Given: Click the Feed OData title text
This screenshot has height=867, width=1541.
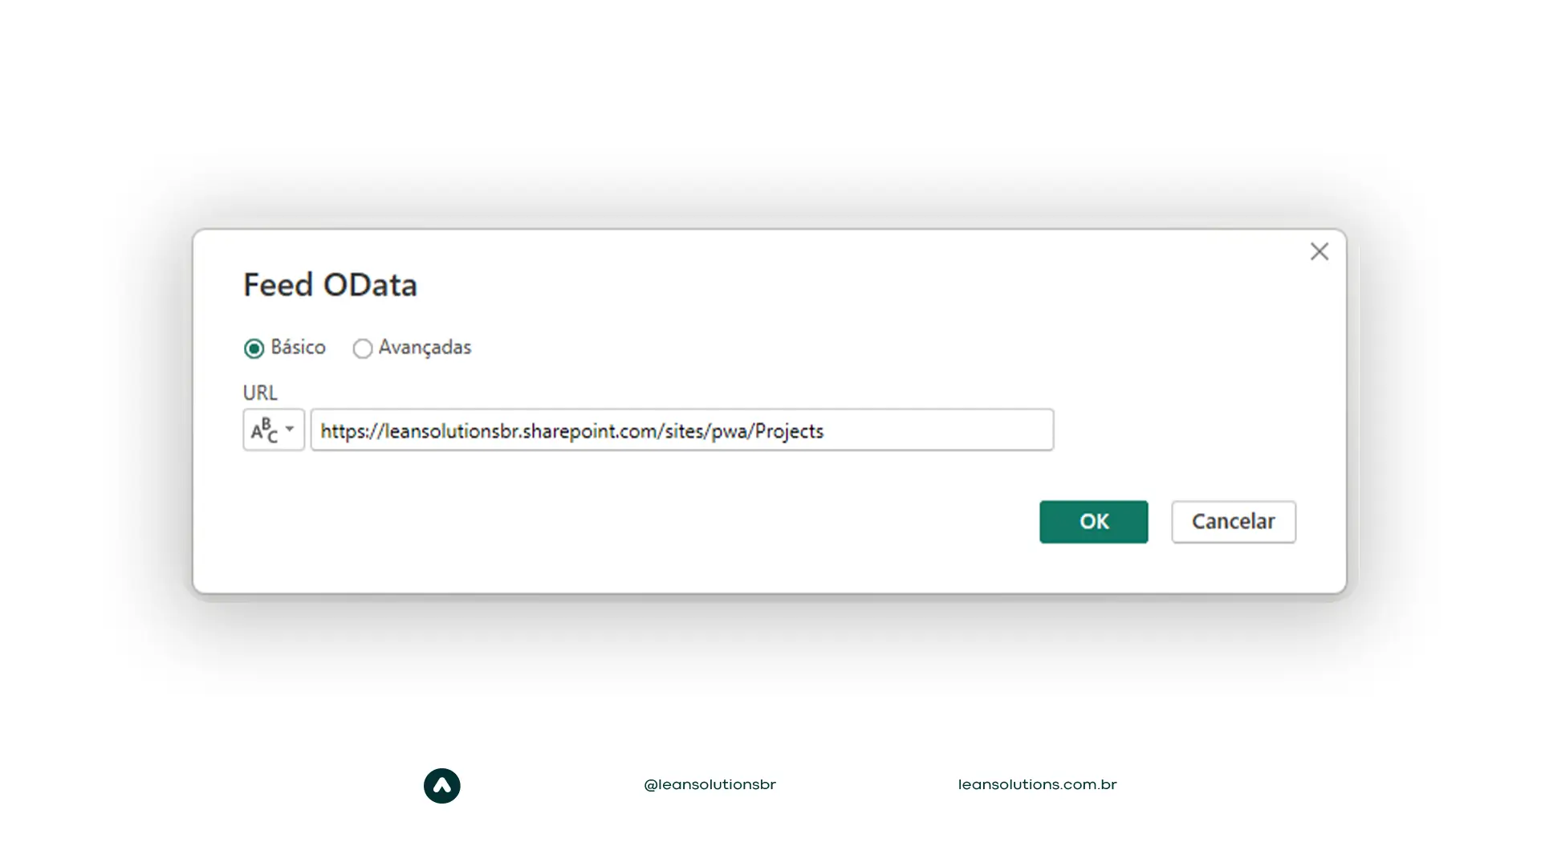Looking at the screenshot, I should [x=330, y=285].
